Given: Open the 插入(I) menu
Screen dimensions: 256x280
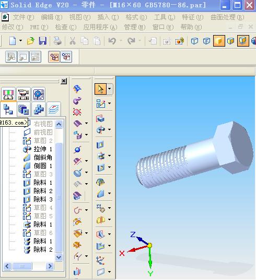Looking at the screenshot, I should 108,17.
